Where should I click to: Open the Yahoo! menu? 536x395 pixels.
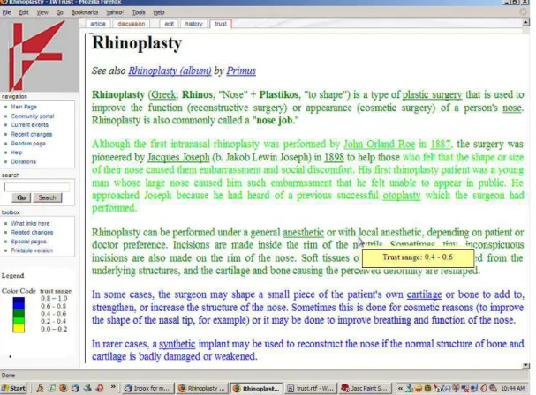pos(115,12)
